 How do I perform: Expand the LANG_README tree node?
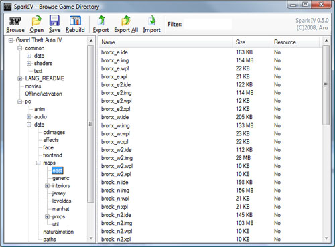(20, 78)
